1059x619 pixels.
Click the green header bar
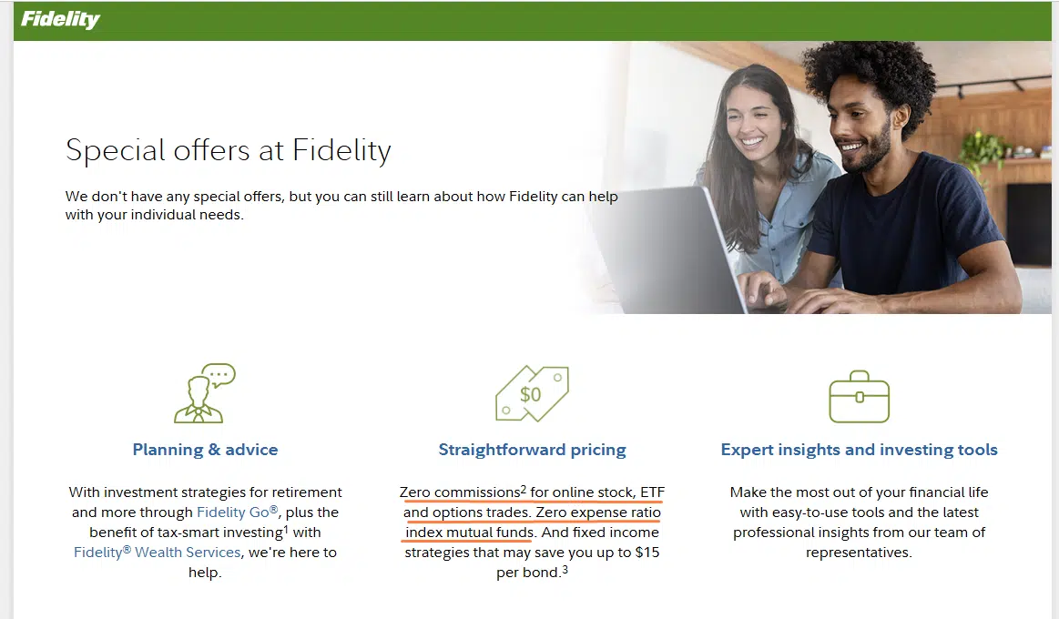pos(532,20)
